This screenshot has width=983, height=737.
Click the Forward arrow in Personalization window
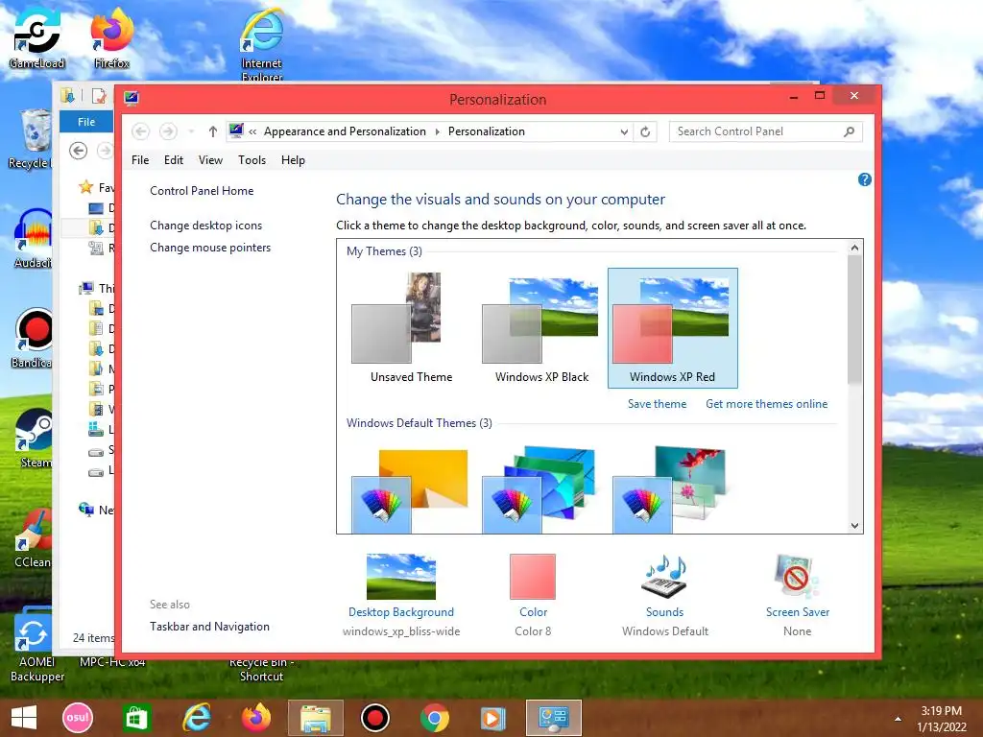click(168, 131)
